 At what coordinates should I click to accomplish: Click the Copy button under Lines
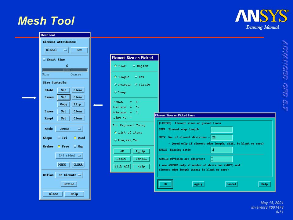point(63,105)
